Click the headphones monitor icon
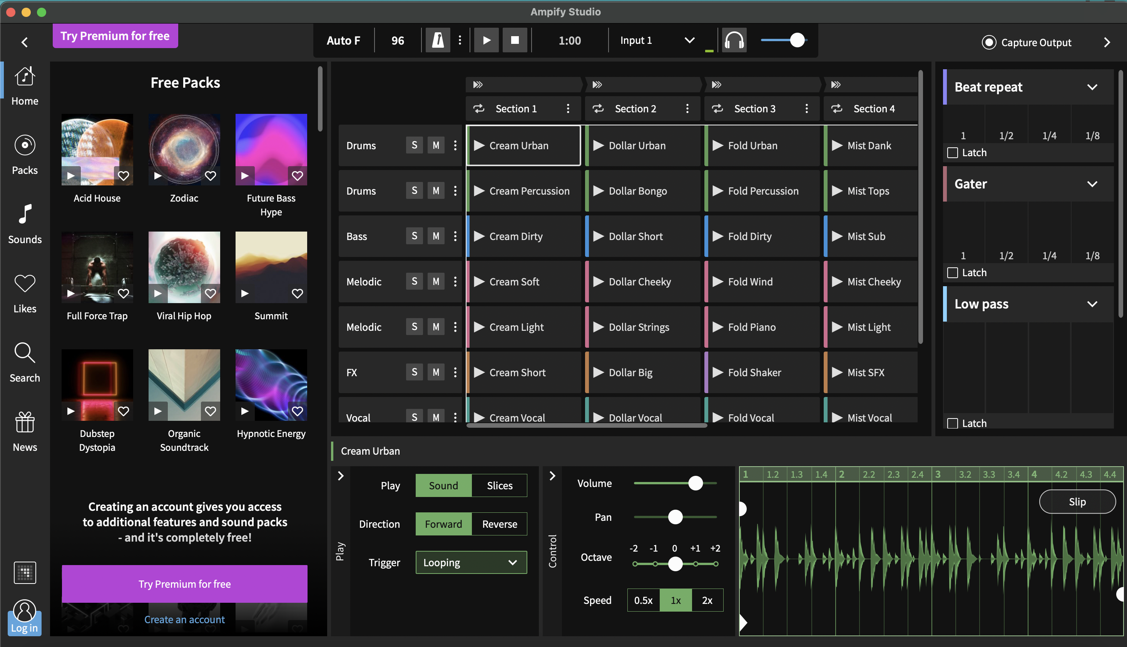This screenshot has width=1127, height=647. [x=734, y=40]
